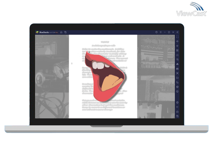The height and width of the screenshot is (145, 211).
Task: Click the floppy-disk shaped sidebar icon
Action: pos(177,69)
